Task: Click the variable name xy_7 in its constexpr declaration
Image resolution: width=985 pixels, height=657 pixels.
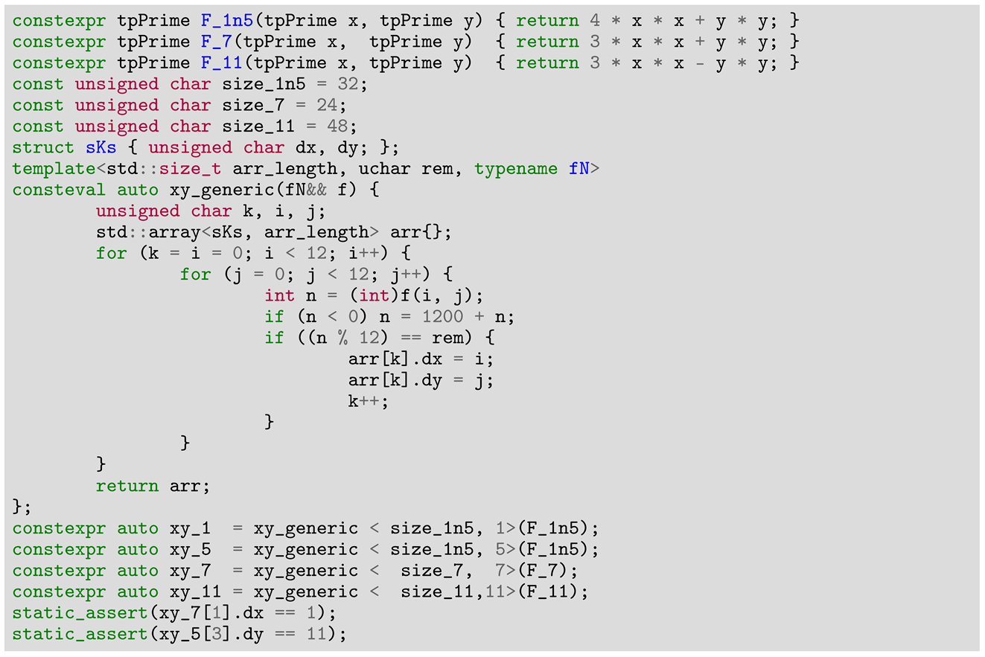Action: click(x=191, y=571)
